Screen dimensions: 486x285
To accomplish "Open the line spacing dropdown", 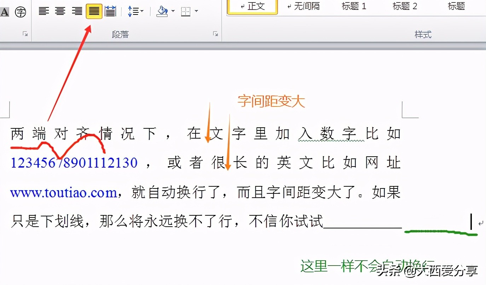I will (x=135, y=11).
